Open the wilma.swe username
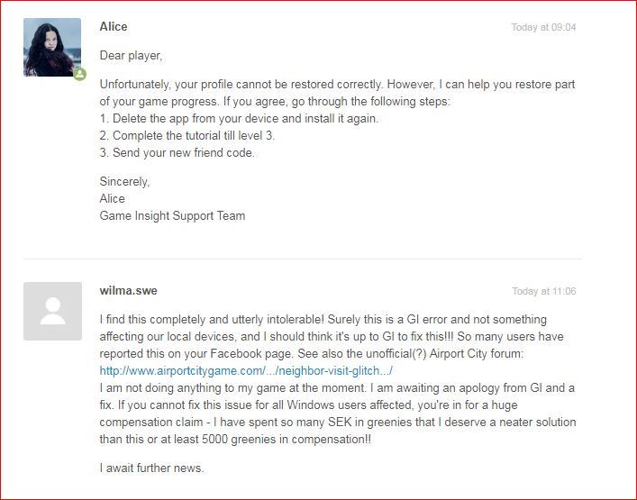Screen dimensions: 637x500 (128, 291)
